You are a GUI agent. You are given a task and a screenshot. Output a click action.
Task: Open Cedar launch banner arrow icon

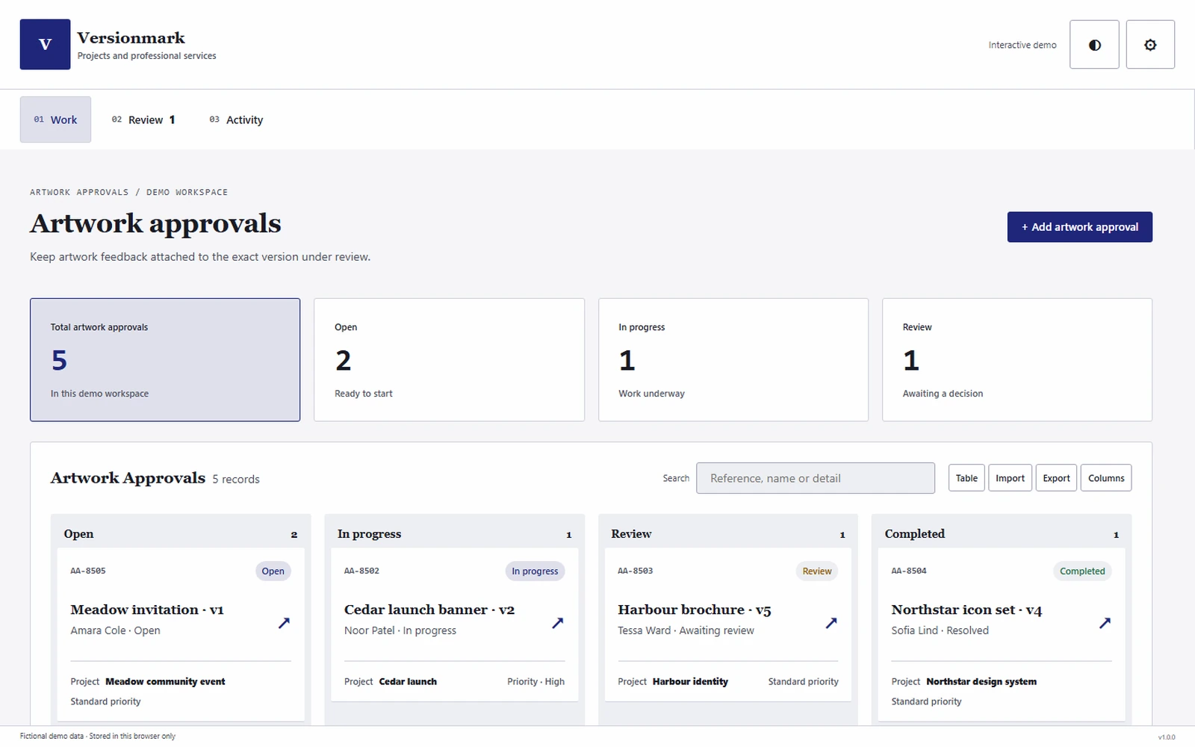pos(558,623)
